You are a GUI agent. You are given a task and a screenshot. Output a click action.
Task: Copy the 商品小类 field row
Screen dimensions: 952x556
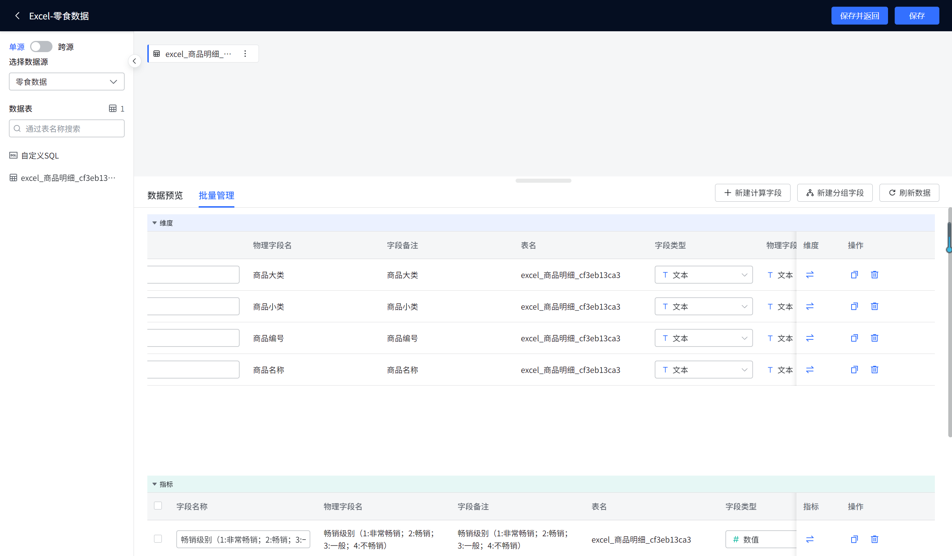click(x=854, y=307)
